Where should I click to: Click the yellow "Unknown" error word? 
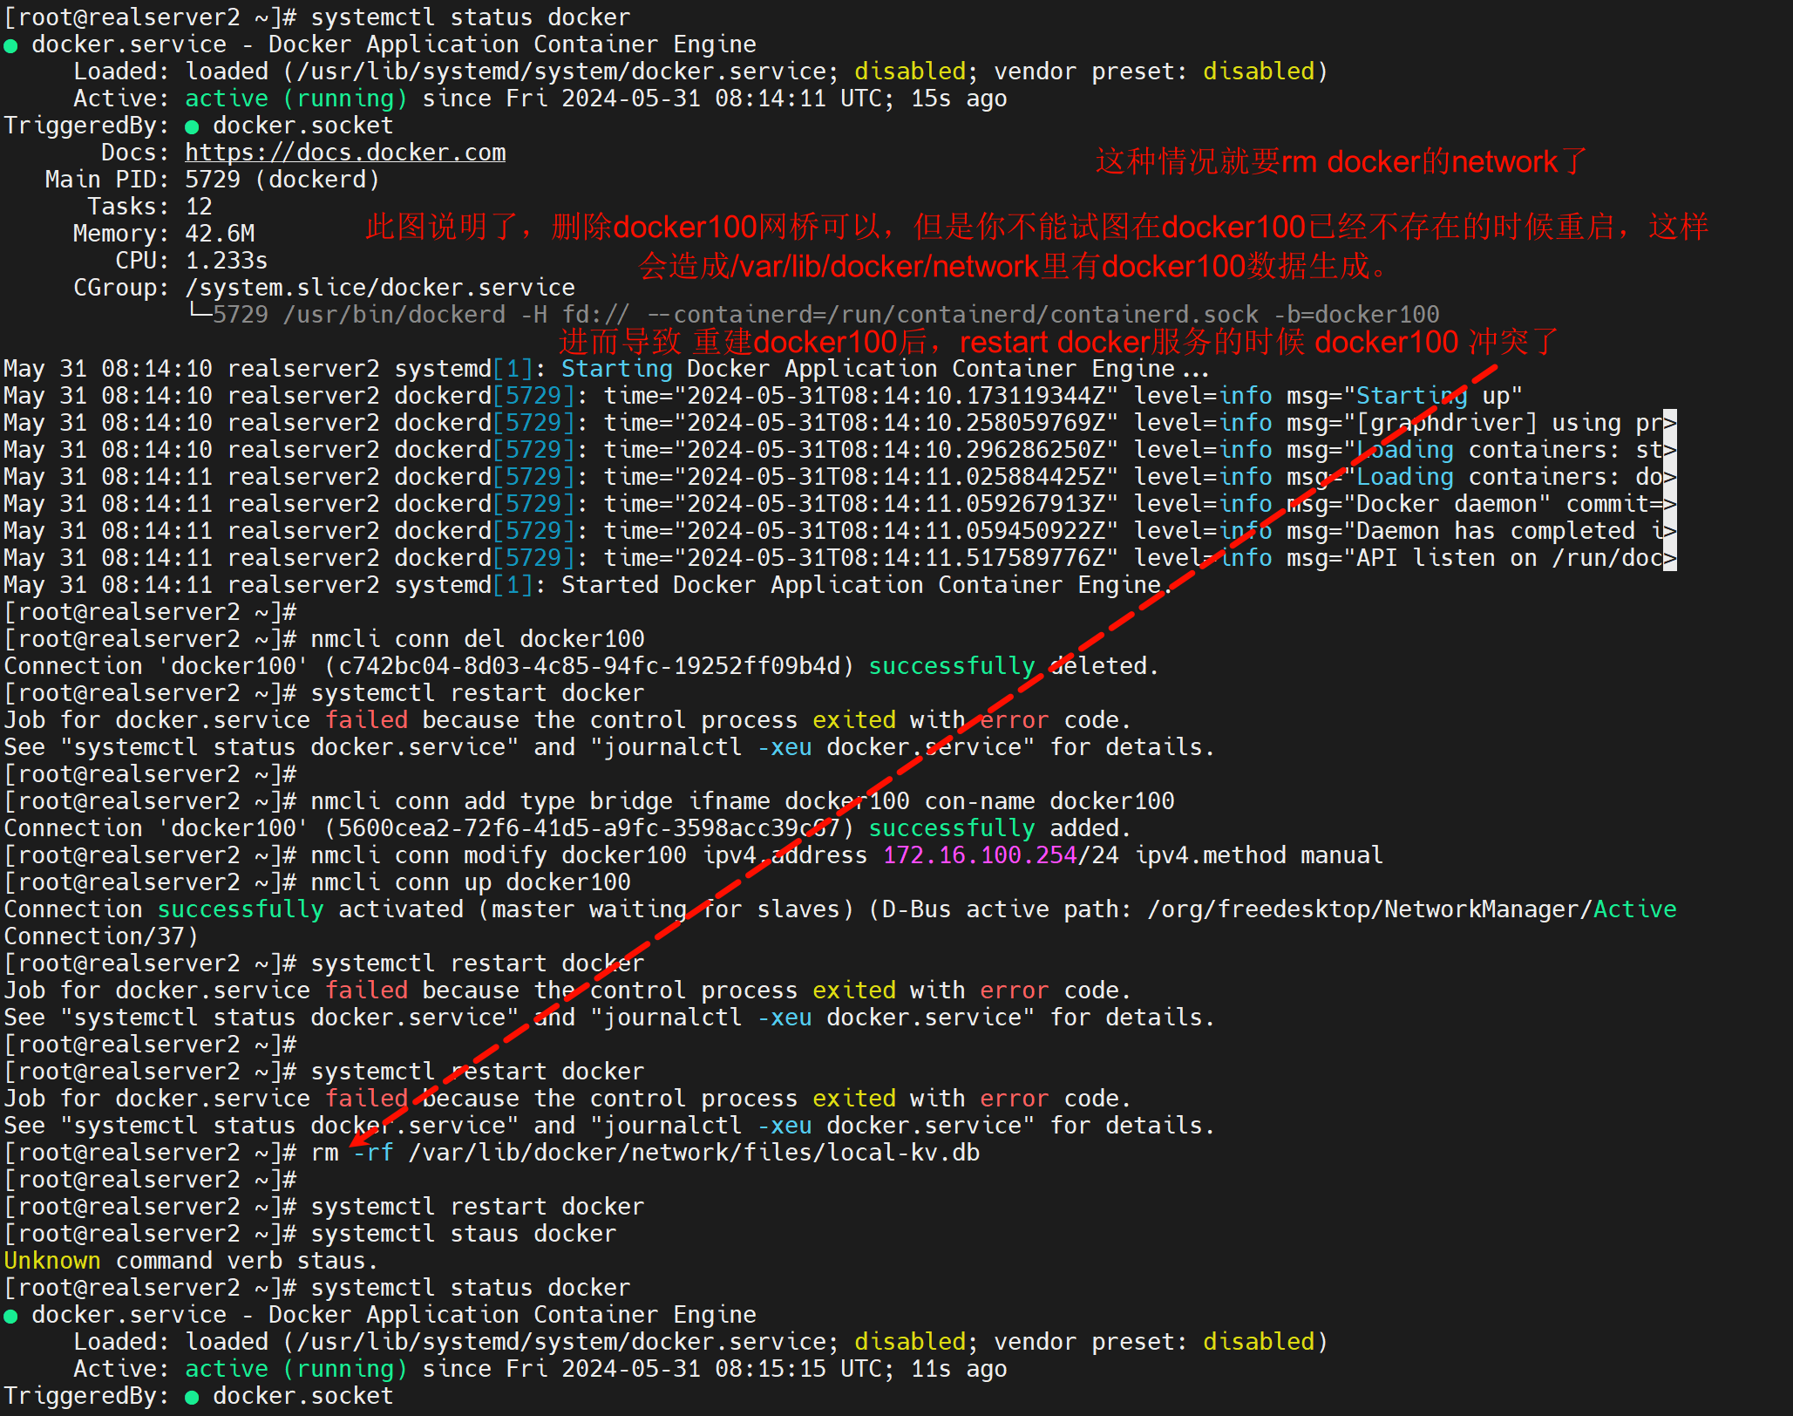(x=52, y=1261)
